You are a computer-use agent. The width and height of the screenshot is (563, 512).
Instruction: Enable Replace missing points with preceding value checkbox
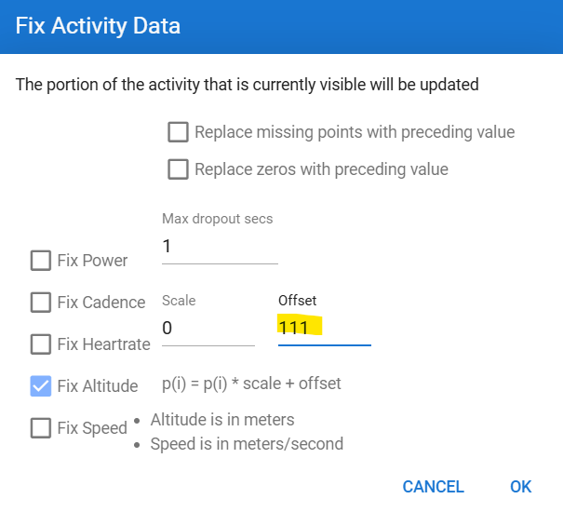[178, 132]
